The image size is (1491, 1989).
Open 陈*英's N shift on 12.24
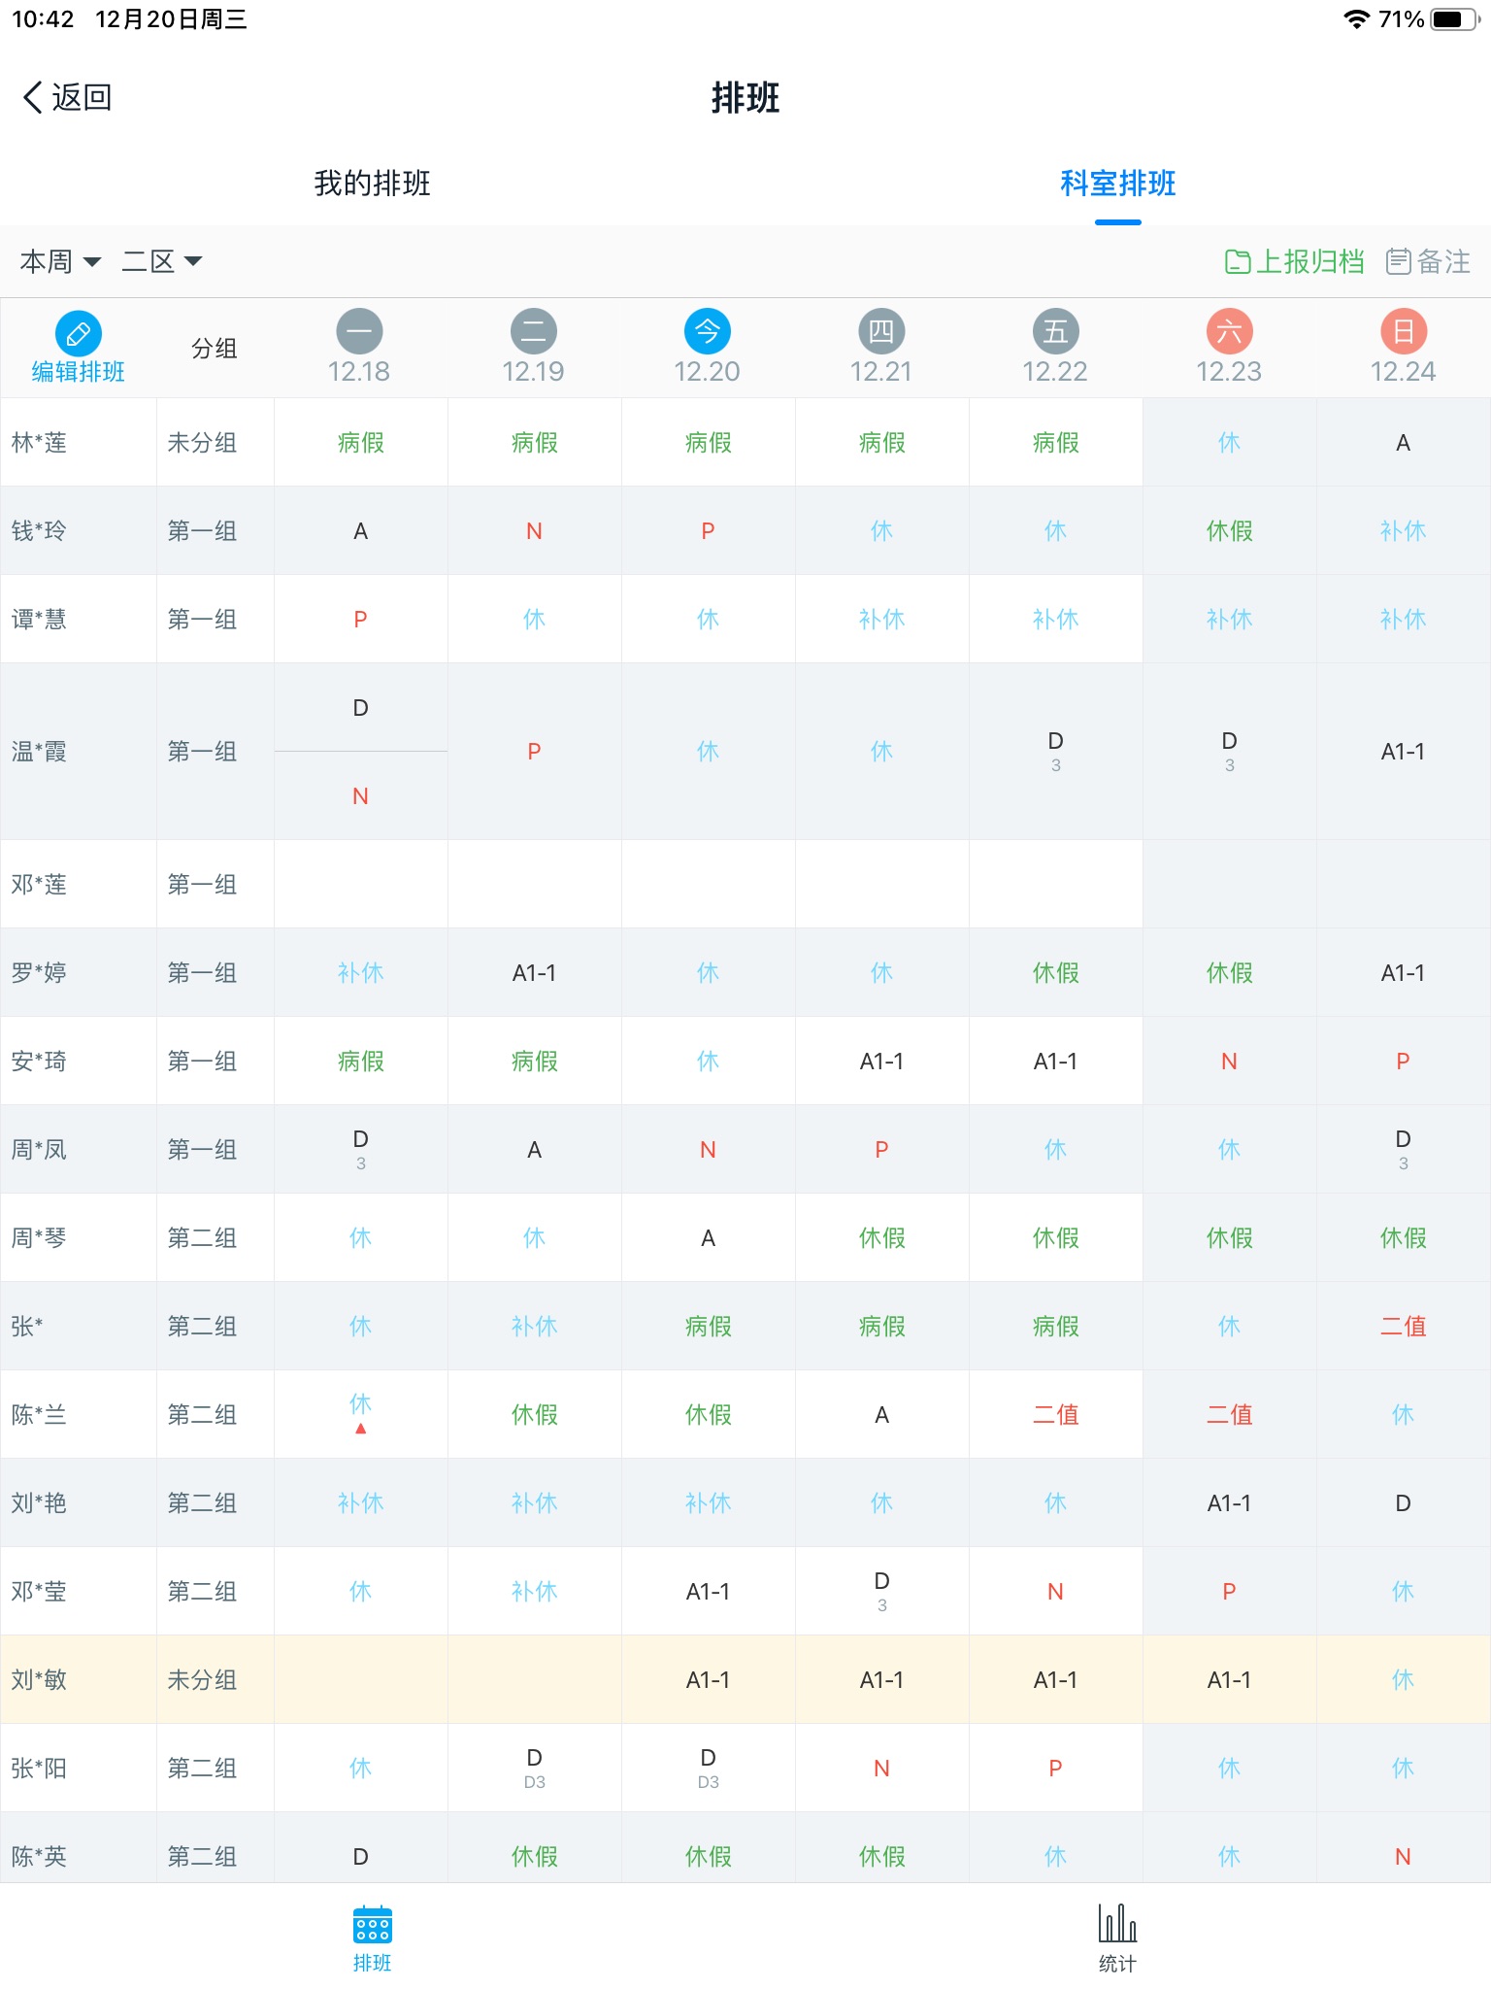[1404, 1848]
